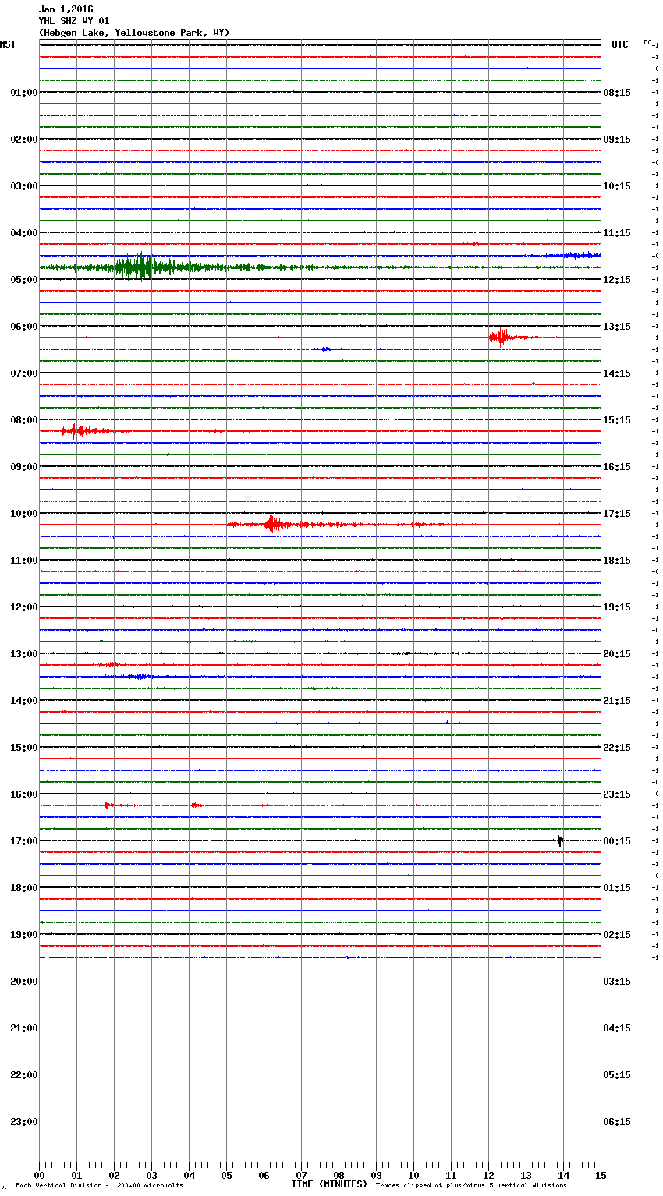Image resolution: width=663 pixels, height=1196 pixels.
Task: Select the station code "YHL SHZ WY 01"
Action: (74, 21)
